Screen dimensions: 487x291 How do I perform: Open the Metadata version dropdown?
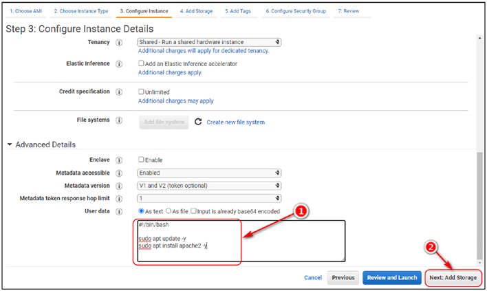209,186
